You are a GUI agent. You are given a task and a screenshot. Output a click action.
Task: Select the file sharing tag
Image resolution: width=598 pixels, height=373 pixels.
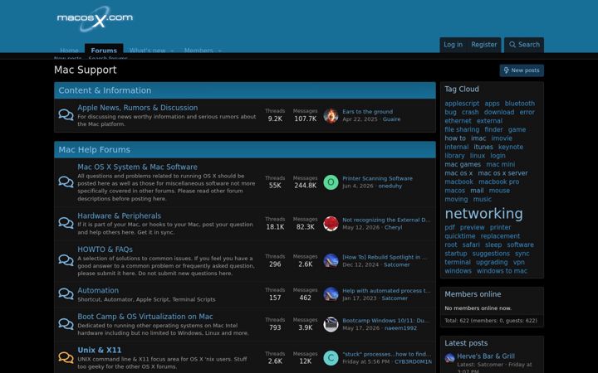462,130
